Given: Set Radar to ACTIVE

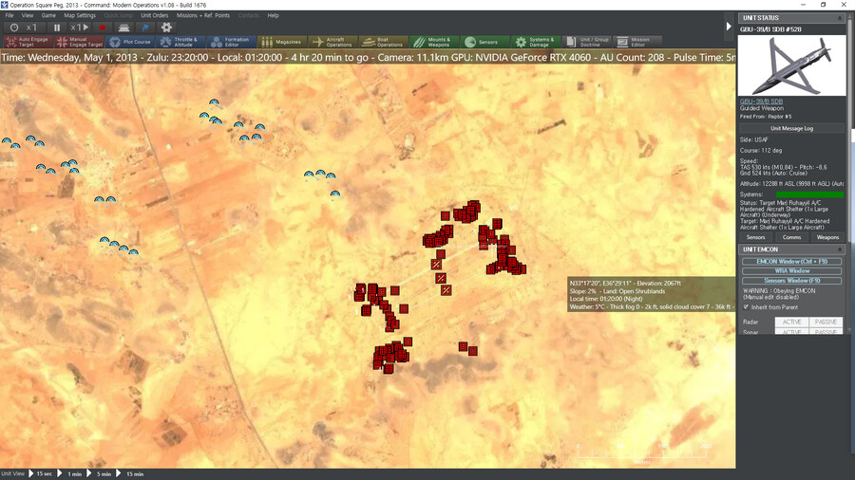Looking at the screenshot, I should coord(791,323).
